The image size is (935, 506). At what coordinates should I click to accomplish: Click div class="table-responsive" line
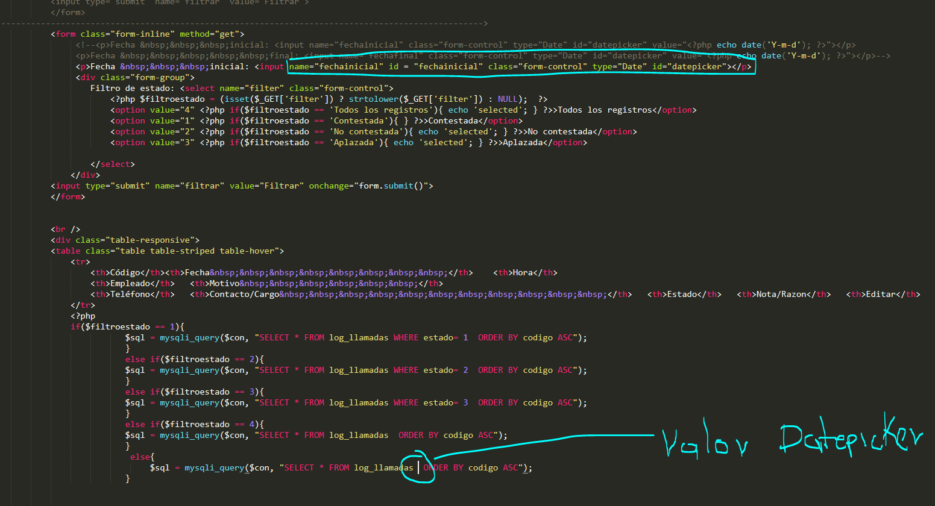click(x=125, y=240)
